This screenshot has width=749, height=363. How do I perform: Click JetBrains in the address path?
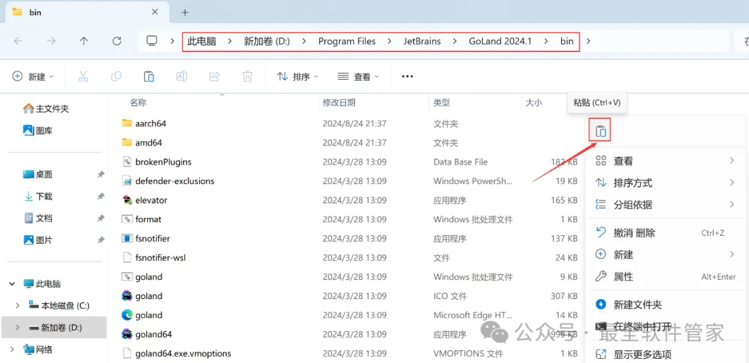coord(422,41)
